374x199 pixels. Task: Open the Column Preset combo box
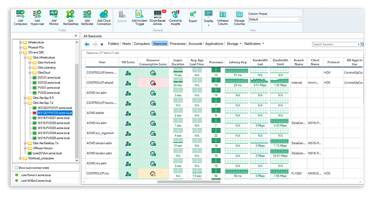coord(275,19)
